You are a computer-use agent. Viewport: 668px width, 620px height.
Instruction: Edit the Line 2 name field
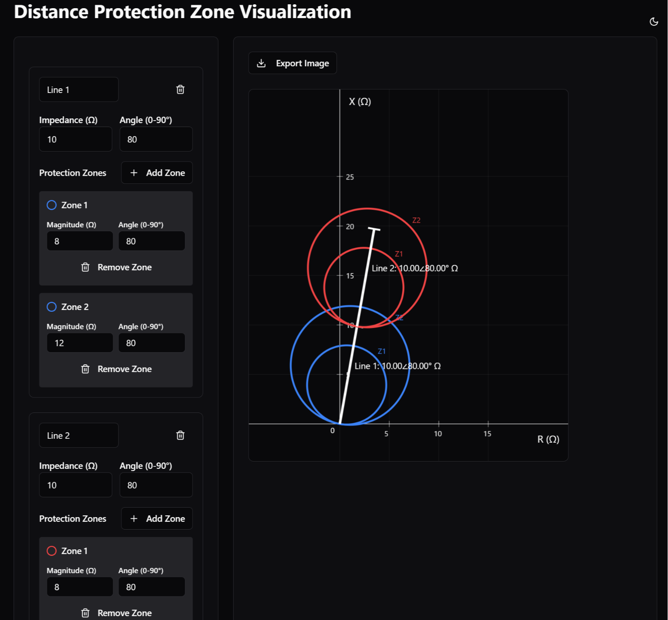pyautogui.click(x=79, y=435)
